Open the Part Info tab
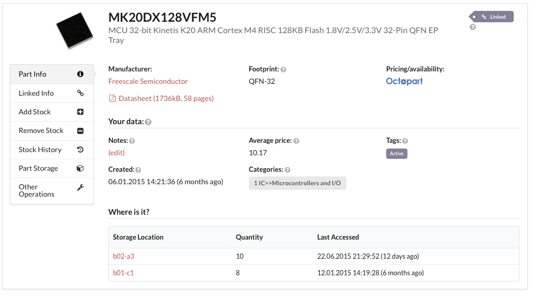Viewport: 536px width, 297px height. click(x=52, y=74)
